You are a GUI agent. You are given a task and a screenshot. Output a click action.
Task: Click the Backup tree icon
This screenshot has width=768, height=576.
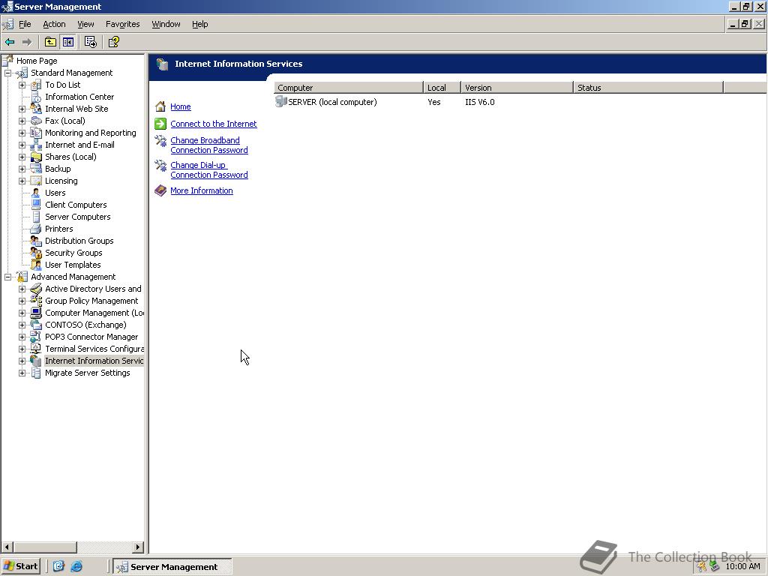click(36, 169)
